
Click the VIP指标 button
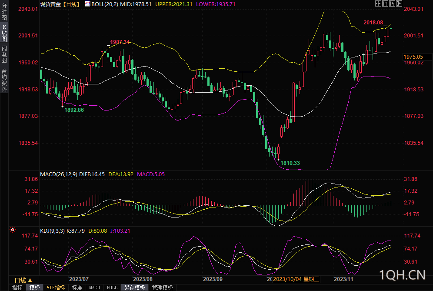[56, 288]
